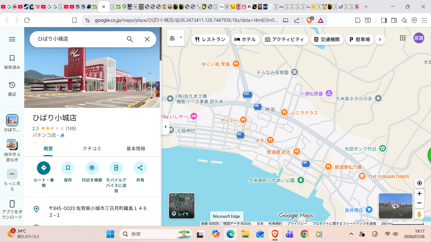Open the ひばり… recent place shortcut in sidebar
This screenshot has width=431, height=242.
coord(12,123)
